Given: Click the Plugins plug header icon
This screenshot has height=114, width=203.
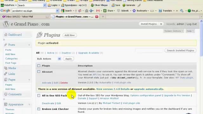Looking at the screenshot, I should 39,35.
